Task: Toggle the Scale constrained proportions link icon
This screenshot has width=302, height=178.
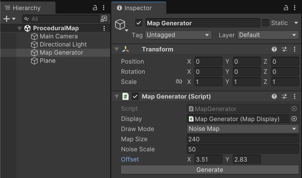Action: coord(179,82)
